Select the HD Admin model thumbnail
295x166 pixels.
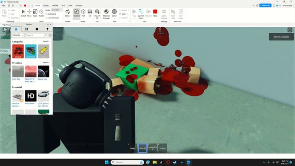coord(31,96)
